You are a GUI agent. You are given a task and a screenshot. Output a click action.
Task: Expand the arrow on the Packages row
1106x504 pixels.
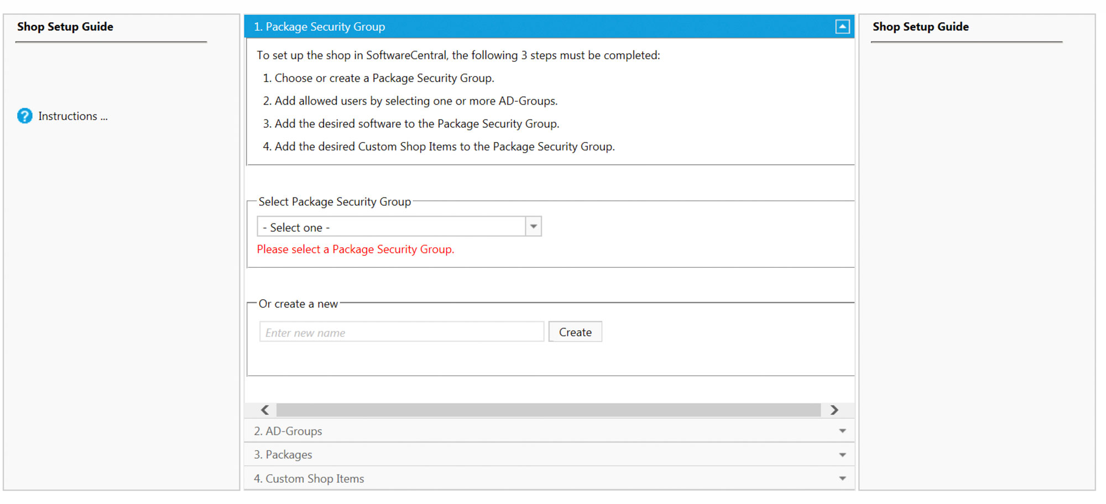(x=842, y=455)
